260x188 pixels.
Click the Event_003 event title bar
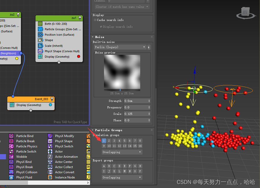click(x=31, y=99)
